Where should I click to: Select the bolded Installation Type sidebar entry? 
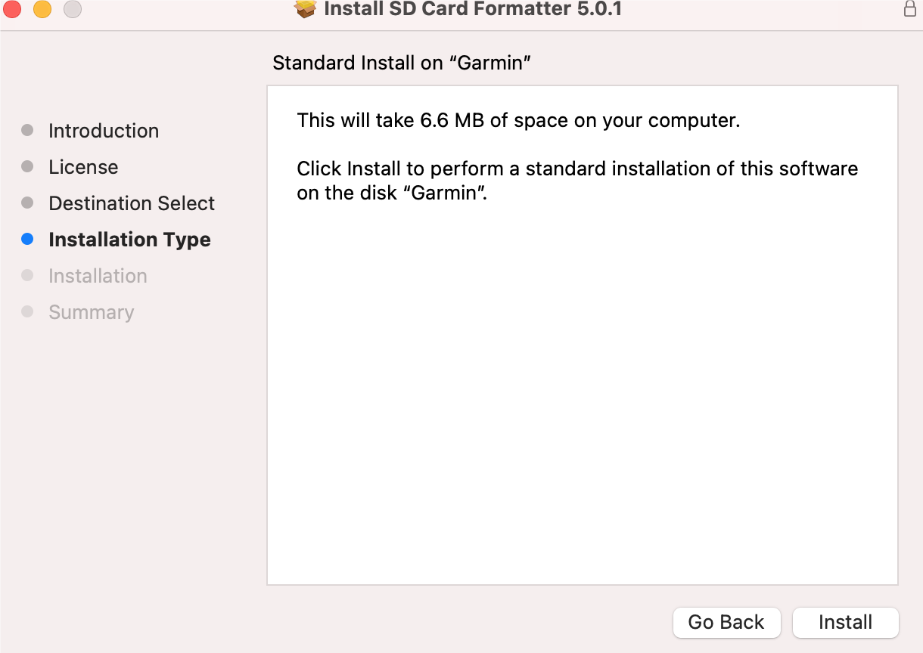tap(129, 239)
